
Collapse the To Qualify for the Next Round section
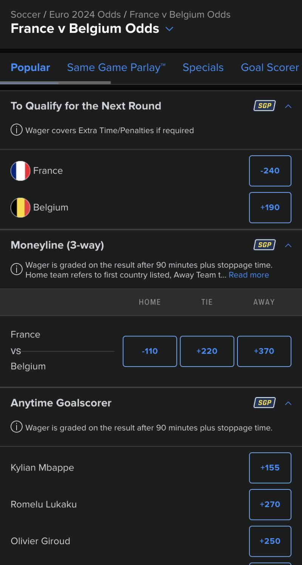tap(288, 106)
